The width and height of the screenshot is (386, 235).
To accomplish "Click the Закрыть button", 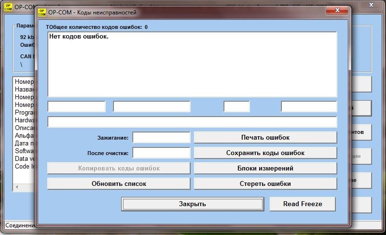I will (x=193, y=204).
